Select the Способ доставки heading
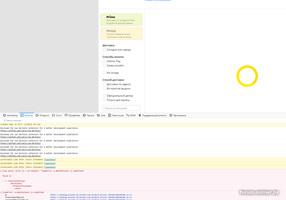Image resolution: width=286 pixels, height=200 pixels. click(x=113, y=80)
